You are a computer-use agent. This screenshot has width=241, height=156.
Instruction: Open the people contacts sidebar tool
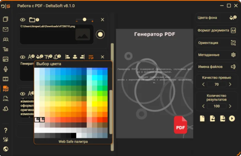coord(6,39)
